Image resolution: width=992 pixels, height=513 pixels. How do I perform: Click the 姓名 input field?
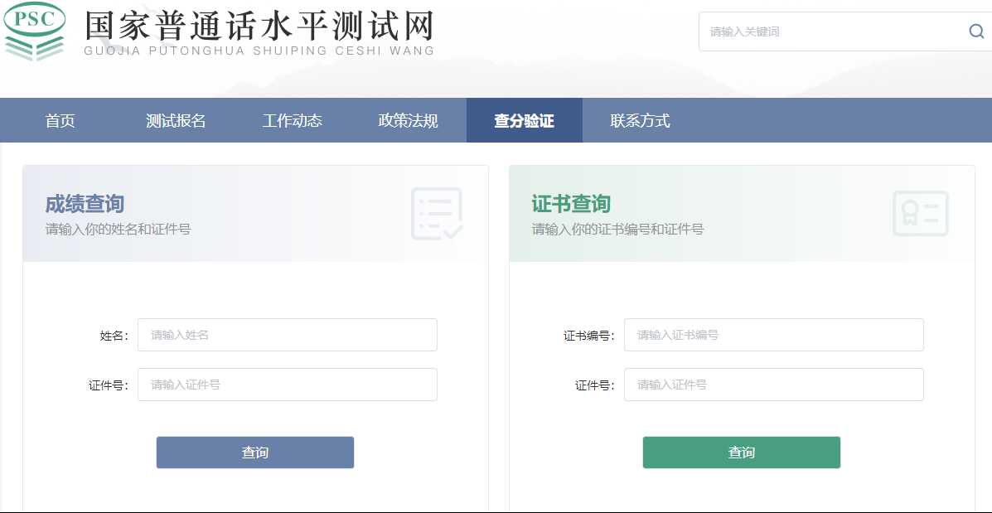coord(287,335)
